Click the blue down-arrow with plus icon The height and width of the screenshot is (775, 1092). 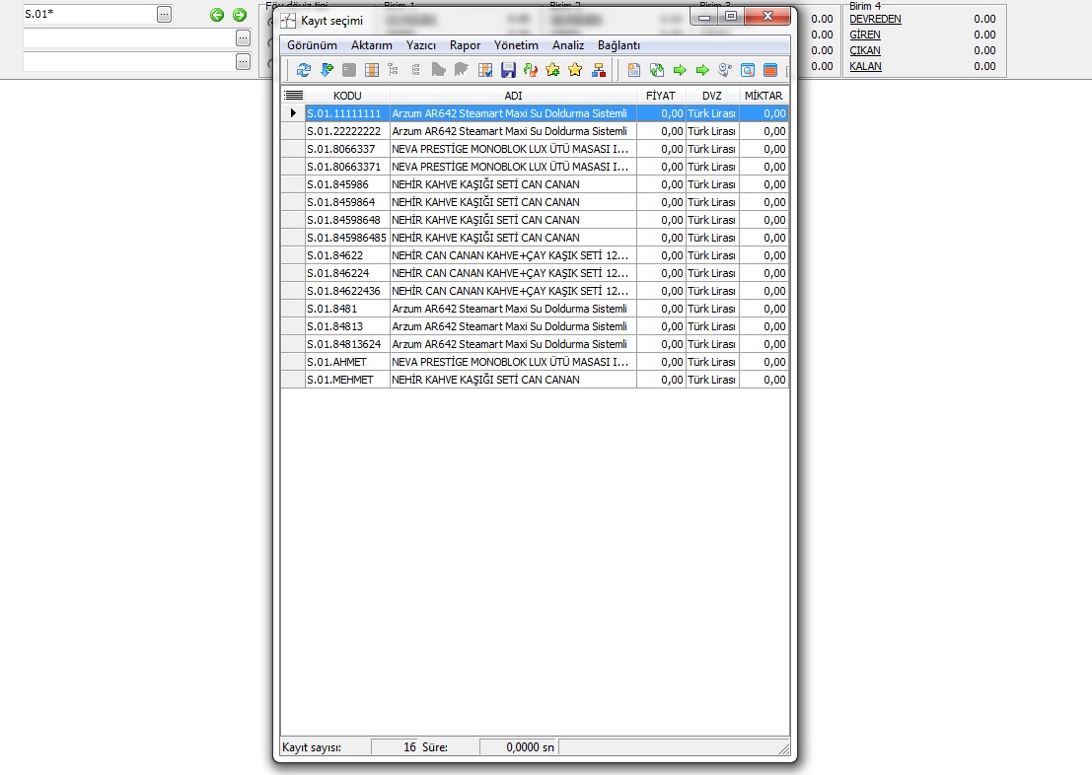pyautogui.click(x=327, y=70)
